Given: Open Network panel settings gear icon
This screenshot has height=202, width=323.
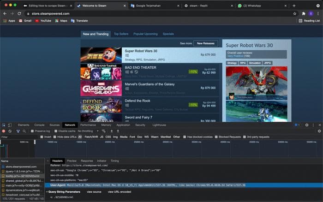Looking at the screenshot, I should [319, 131].
